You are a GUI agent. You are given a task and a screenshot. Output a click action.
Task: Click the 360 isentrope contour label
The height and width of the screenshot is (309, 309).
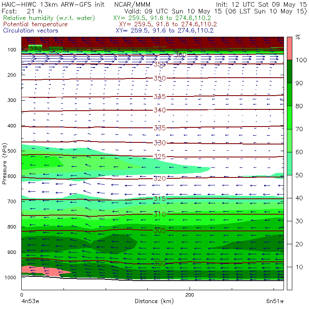pyautogui.click(x=180, y=55)
